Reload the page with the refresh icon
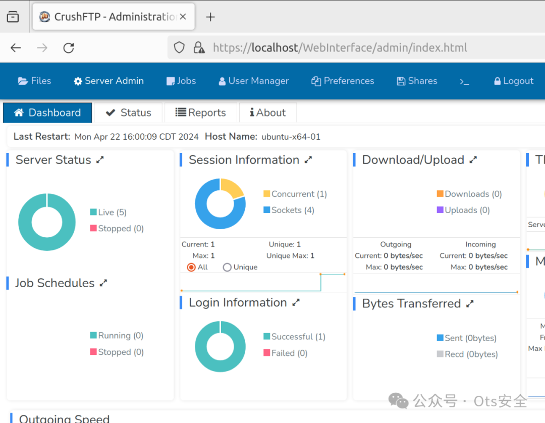Viewport: 545px width, 423px height. pyautogui.click(x=69, y=47)
